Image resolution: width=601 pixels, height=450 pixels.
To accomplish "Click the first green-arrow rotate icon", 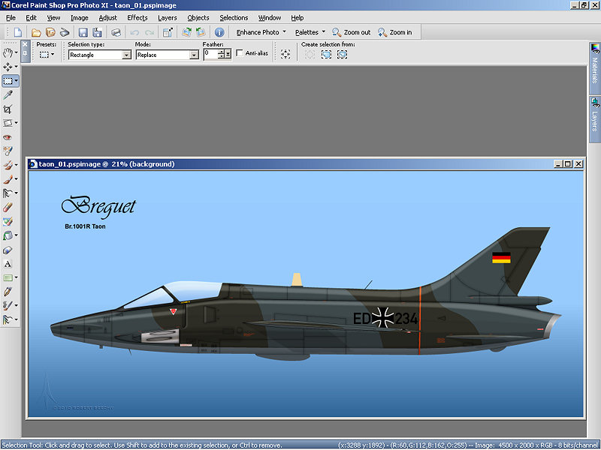I will point(186,32).
